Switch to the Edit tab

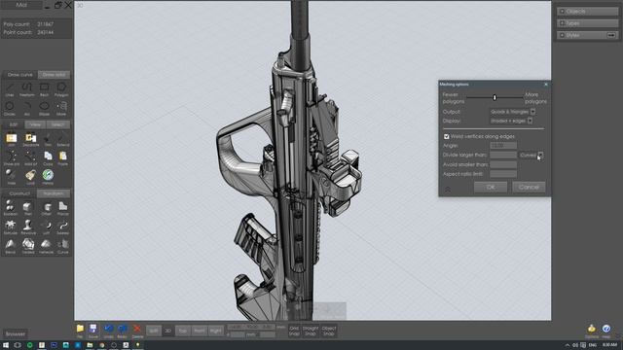[x=13, y=124]
